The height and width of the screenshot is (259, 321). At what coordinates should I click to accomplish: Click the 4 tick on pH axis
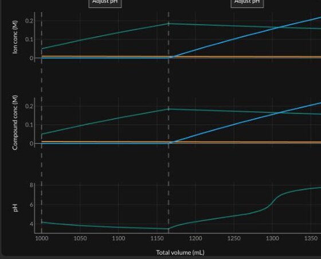point(31,224)
